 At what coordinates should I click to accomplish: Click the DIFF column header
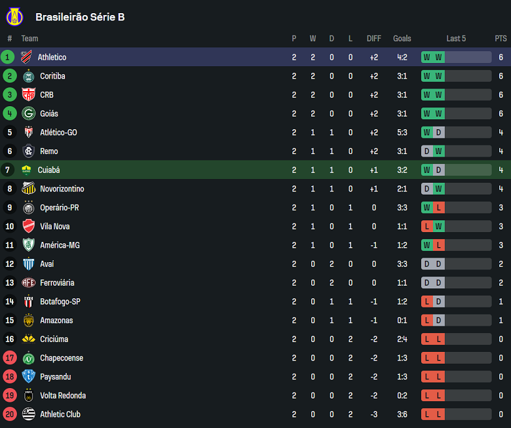click(x=373, y=39)
